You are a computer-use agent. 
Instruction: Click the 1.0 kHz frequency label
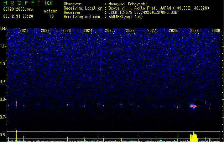click(x=3, y=64)
